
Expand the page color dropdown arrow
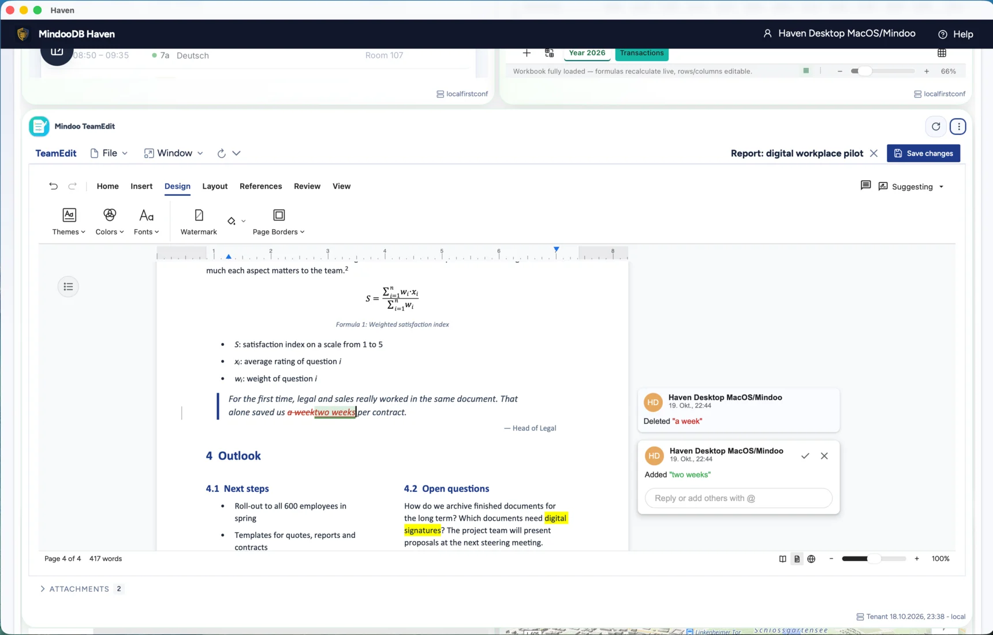244,221
